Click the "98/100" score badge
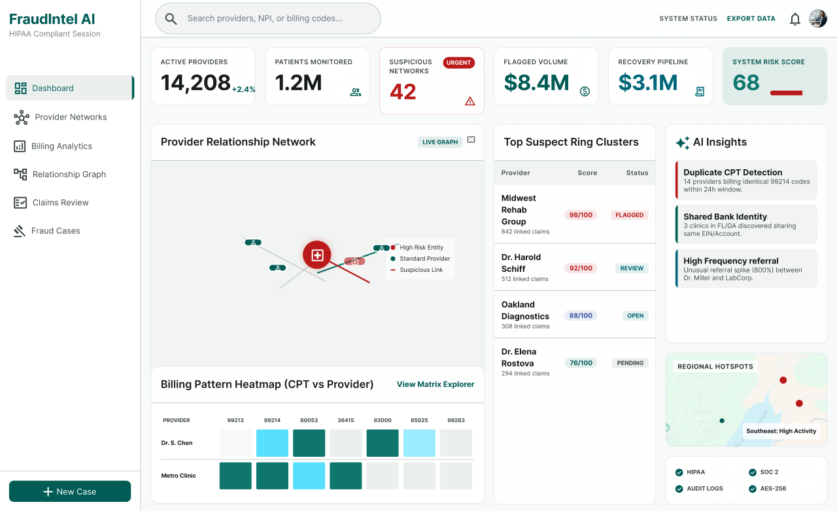 tap(581, 215)
